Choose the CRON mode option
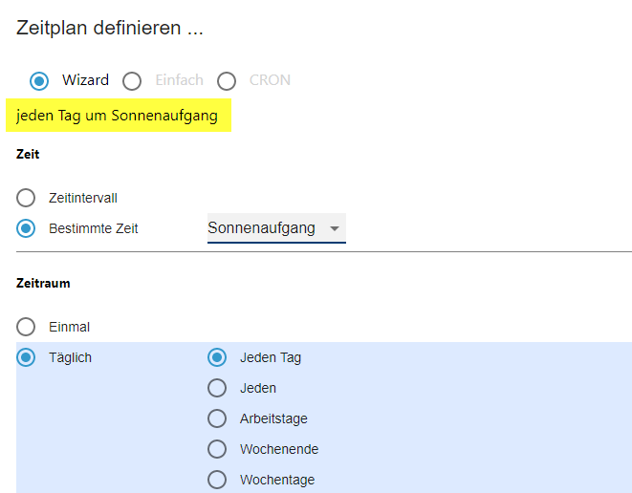Image resolution: width=632 pixels, height=493 pixels. tap(227, 81)
